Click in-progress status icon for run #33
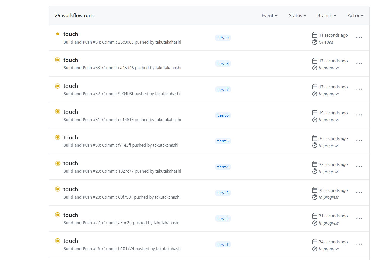391x260 pixels. [58, 60]
